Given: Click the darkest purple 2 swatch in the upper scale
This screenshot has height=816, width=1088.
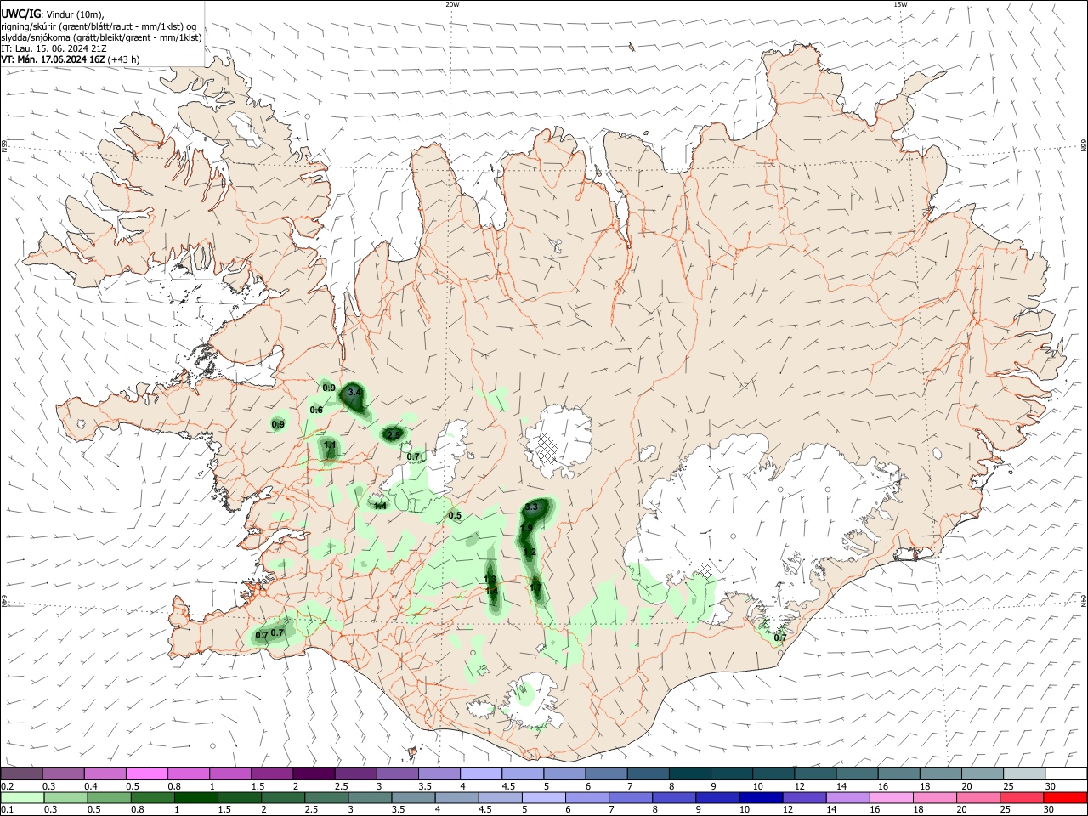Looking at the screenshot, I should tap(314, 773).
